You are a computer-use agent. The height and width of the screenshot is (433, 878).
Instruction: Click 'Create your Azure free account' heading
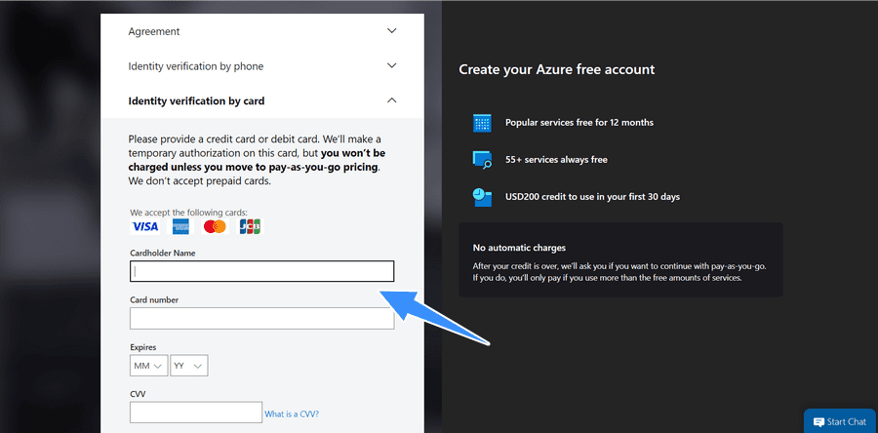pos(557,70)
